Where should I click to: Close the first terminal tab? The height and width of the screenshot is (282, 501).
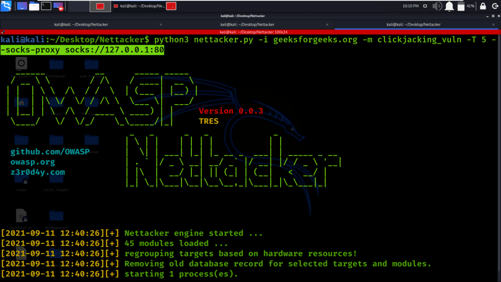[161, 25]
